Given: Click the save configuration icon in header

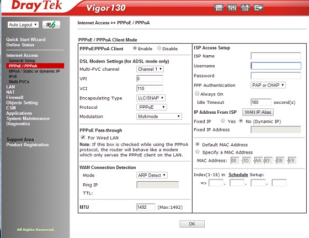Looking at the screenshot, I should pos(245,8).
